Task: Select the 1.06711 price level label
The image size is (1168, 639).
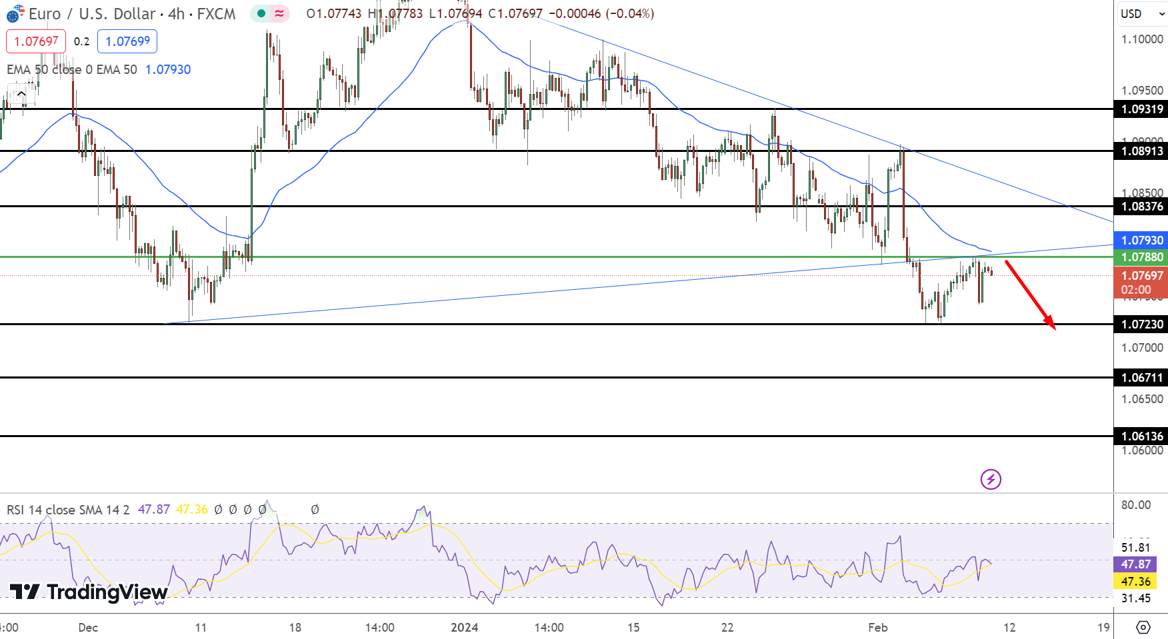Action: pyautogui.click(x=1141, y=377)
